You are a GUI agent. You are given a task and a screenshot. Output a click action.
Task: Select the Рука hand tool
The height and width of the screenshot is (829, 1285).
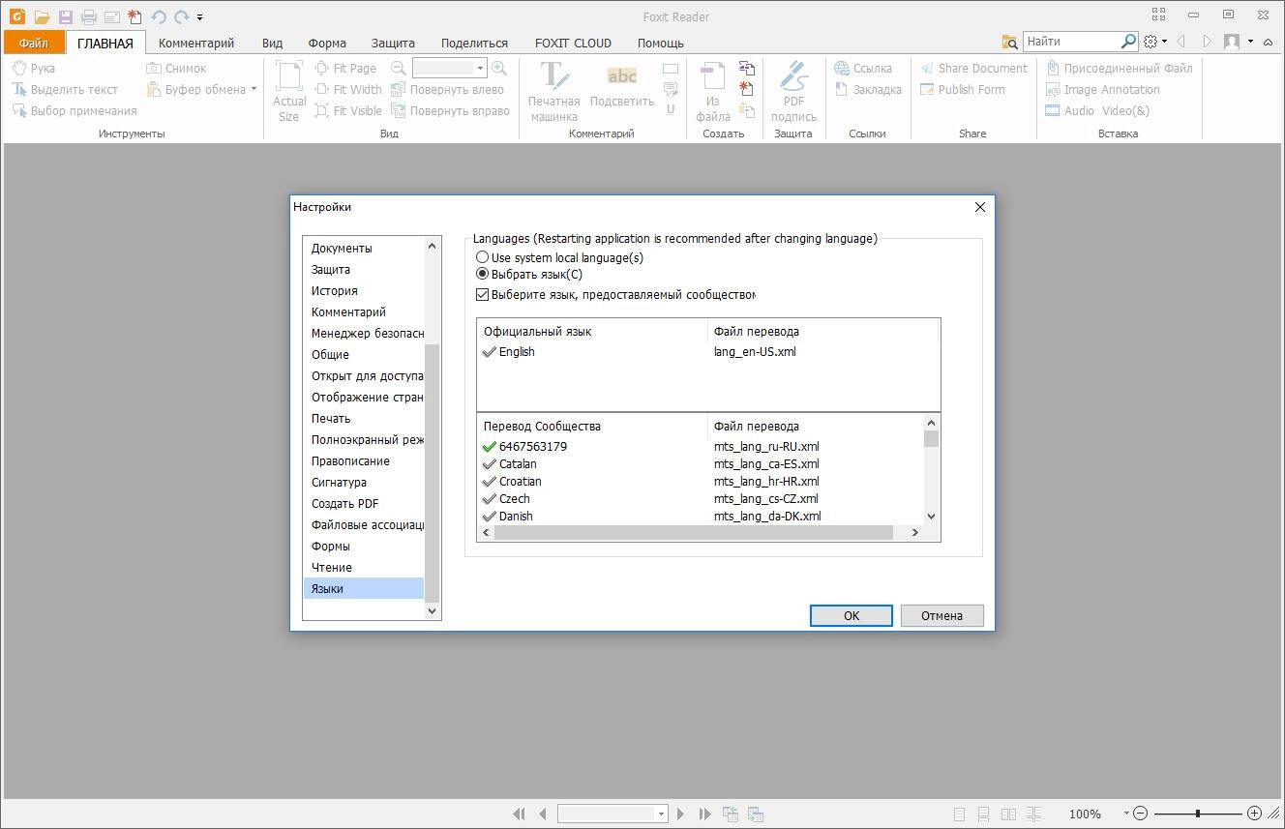pyautogui.click(x=34, y=68)
